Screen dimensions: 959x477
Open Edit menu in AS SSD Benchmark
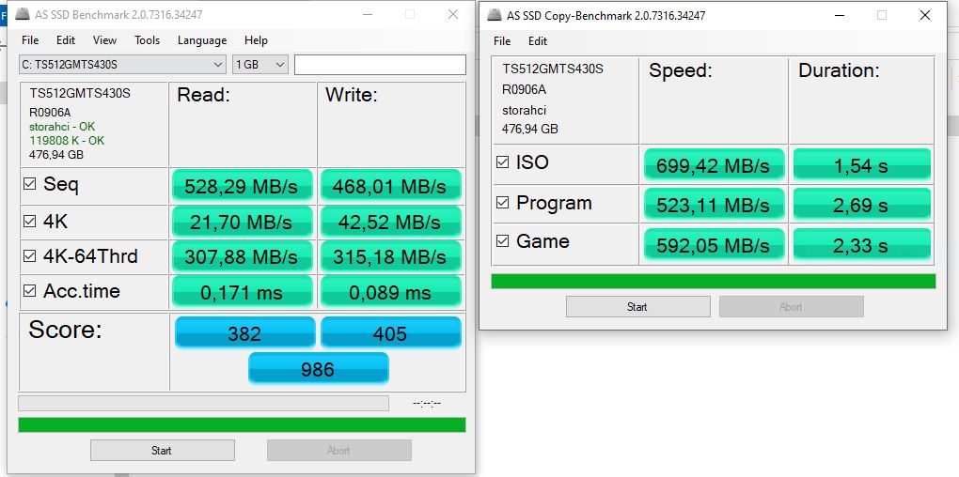pos(66,40)
